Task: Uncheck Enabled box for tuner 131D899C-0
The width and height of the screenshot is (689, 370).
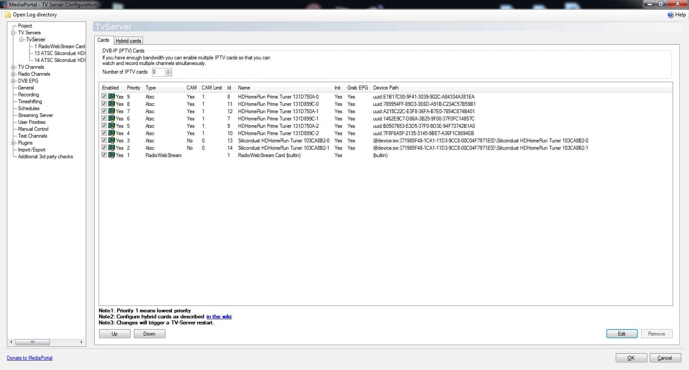Action: [x=104, y=104]
